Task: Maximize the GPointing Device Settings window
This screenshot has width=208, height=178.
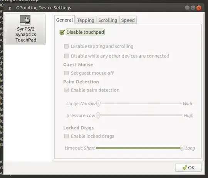Action: 193,8
